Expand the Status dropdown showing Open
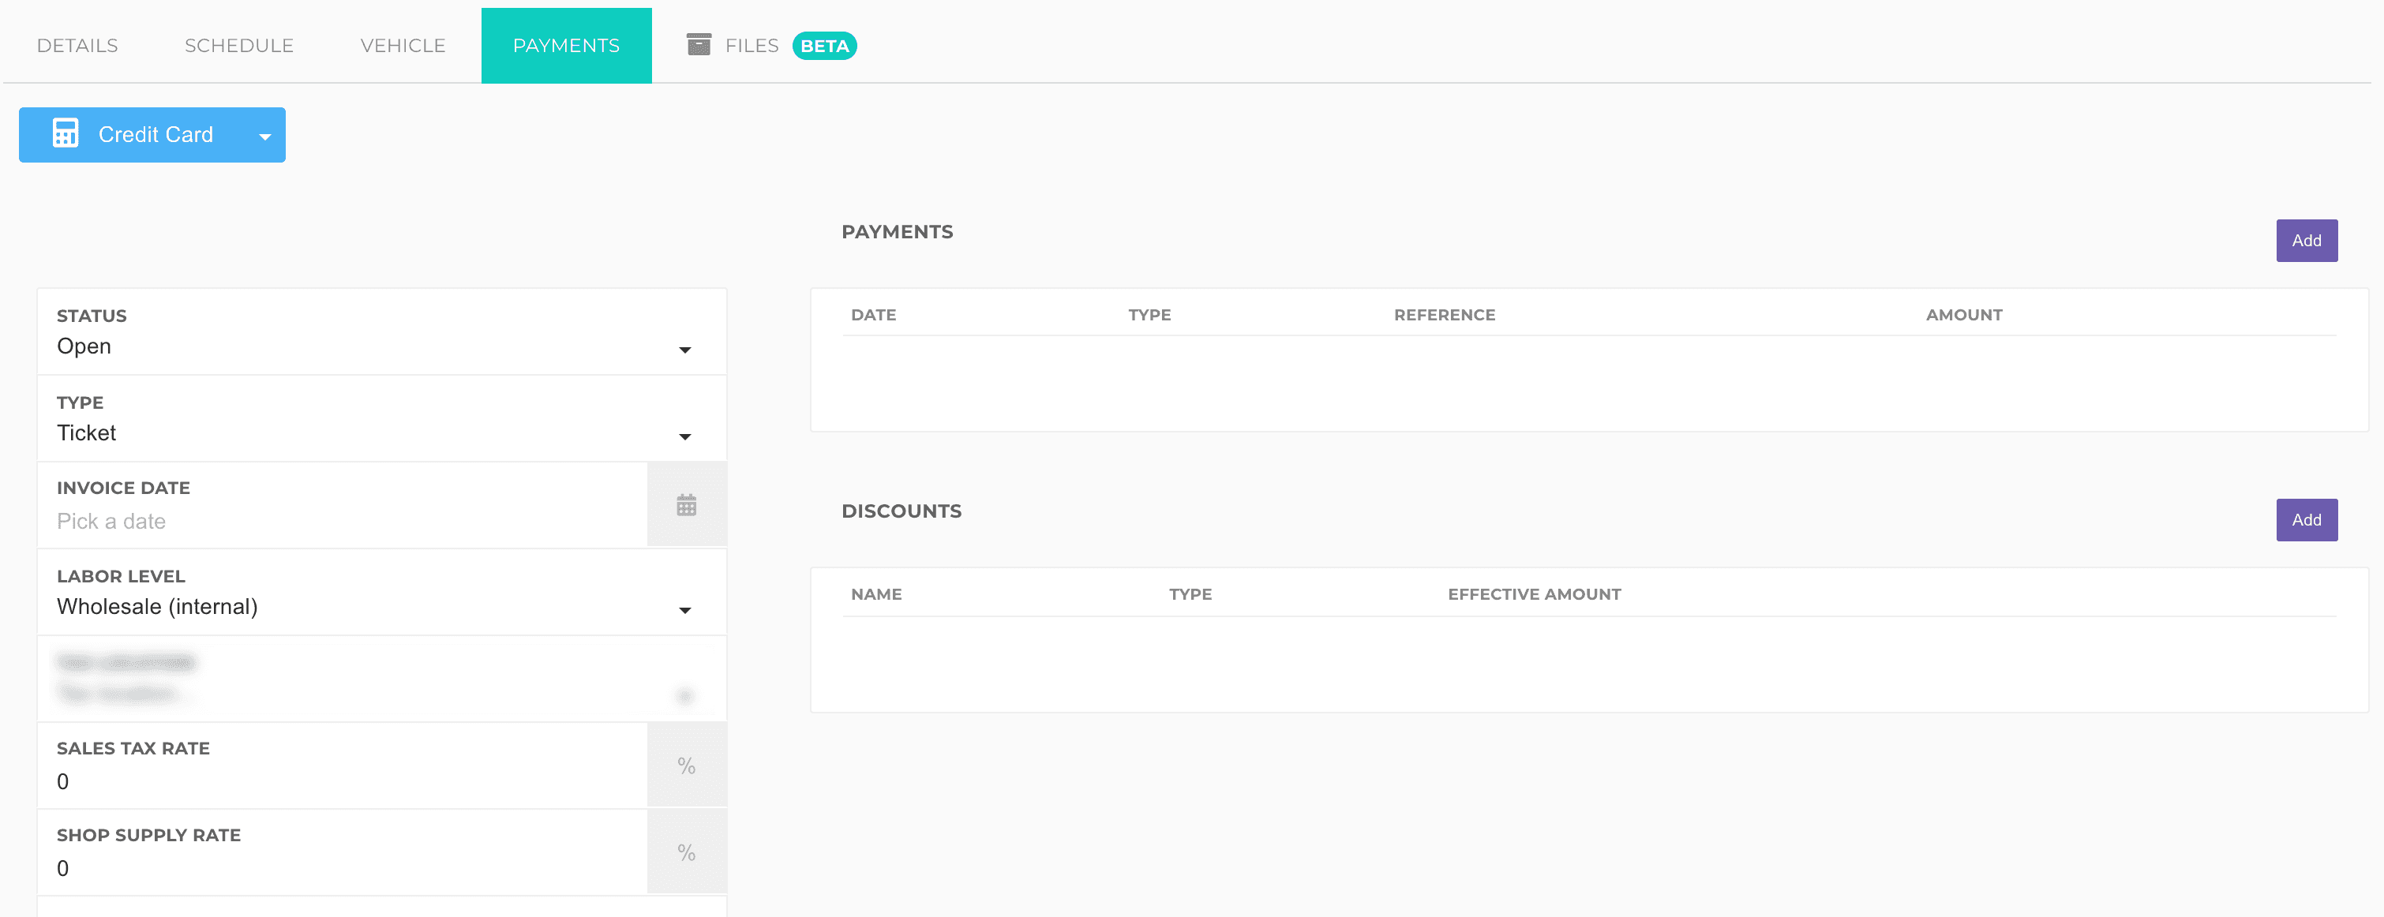The image size is (2384, 917). coord(684,350)
